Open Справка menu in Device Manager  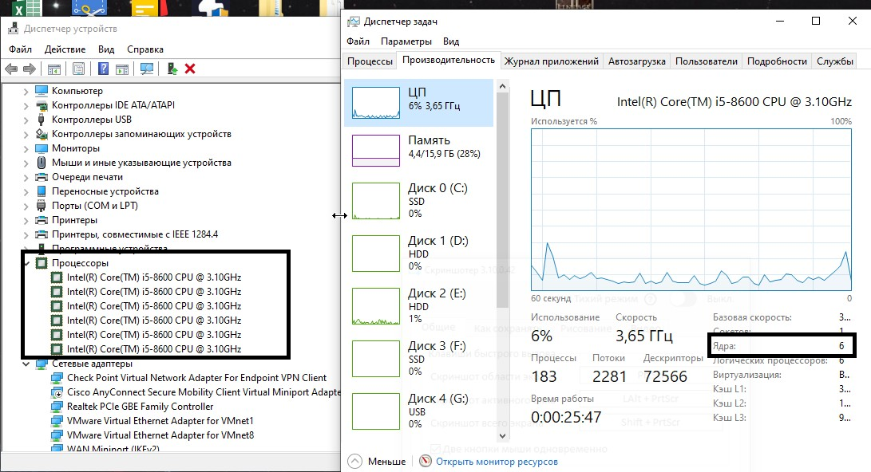145,49
